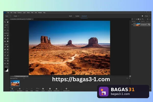Open the Share dropdown
Viewport: 153px width, 102px height.
click(x=147, y=16)
